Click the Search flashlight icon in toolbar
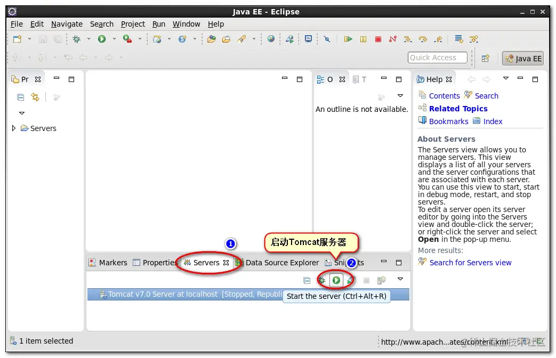556x358 pixels. point(242,39)
